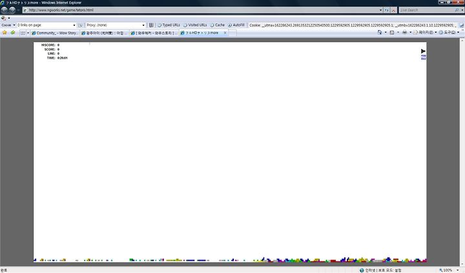Expand the Print dropdown arrow
Screen dimensions: 465x273
411,32
